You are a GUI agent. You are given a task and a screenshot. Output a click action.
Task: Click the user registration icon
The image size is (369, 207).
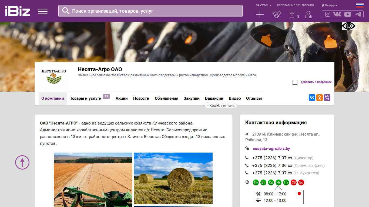[308, 15]
